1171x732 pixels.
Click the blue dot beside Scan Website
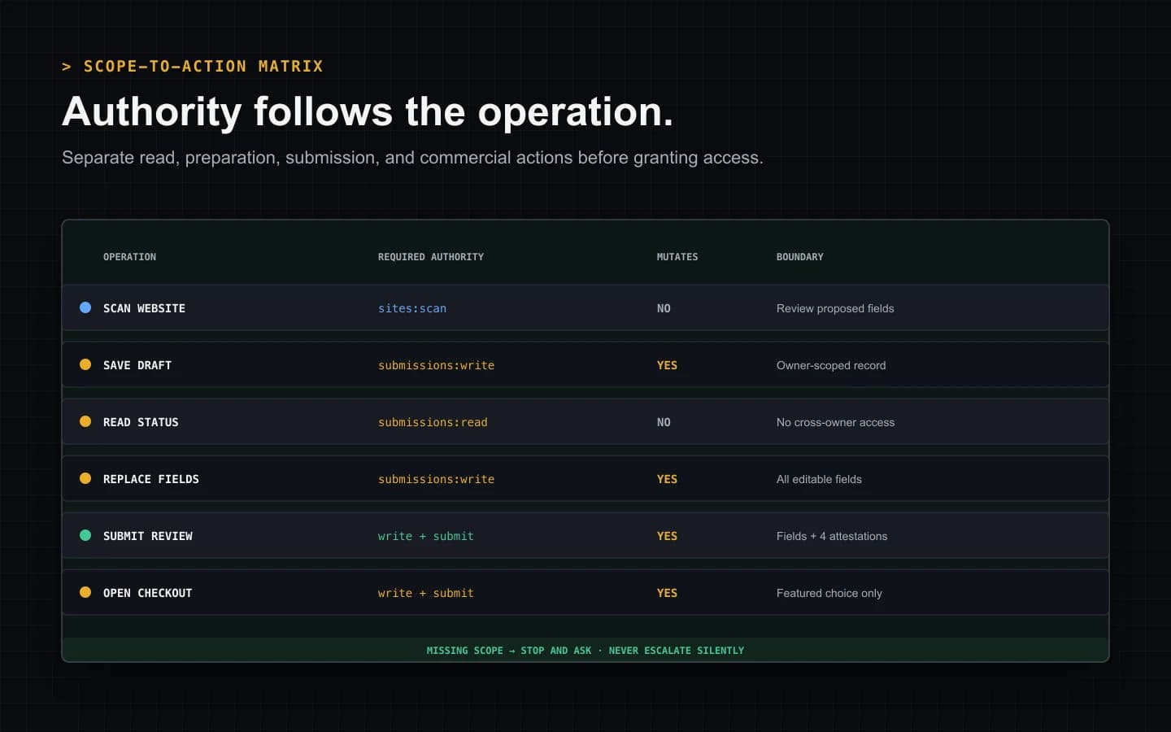click(85, 307)
